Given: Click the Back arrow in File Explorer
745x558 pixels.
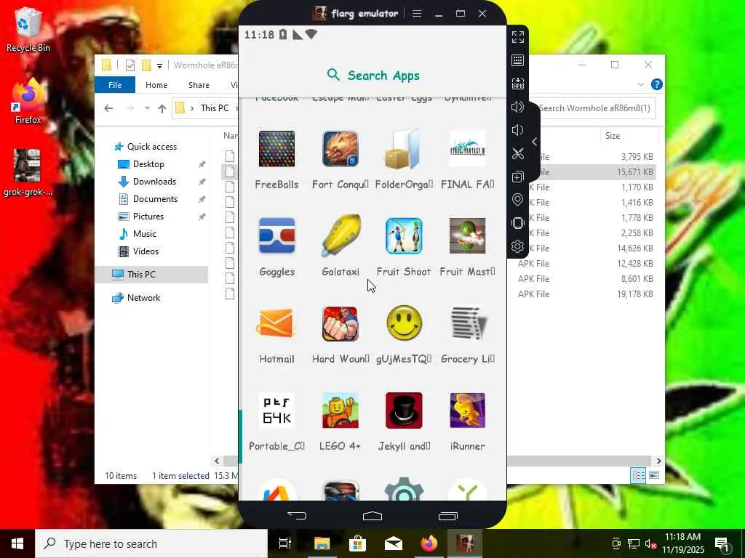Looking at the screenshot, I should (x=108, y=108).
